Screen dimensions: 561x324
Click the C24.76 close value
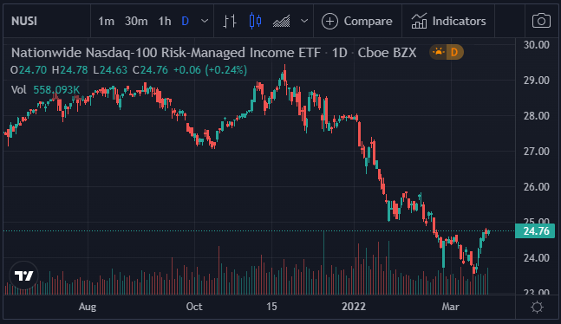tap(150, 69)
